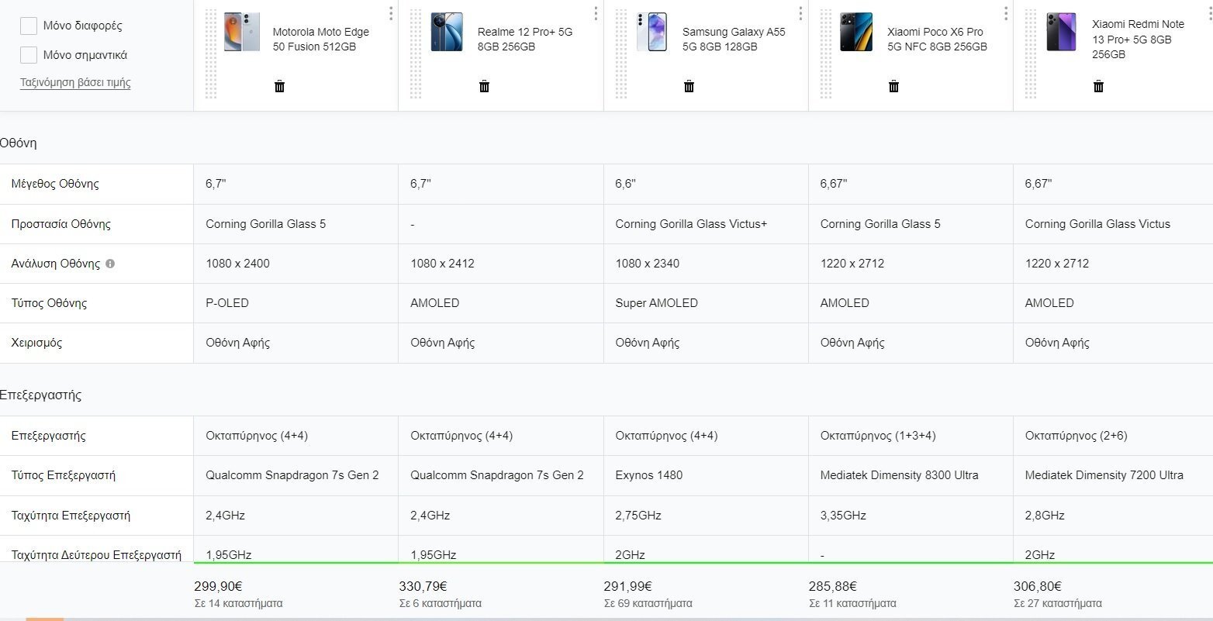Open Motorola Moto Edge 50 Fusion 512GB title
Viewport: 1213px width, 621px height.
click(321, 40)
